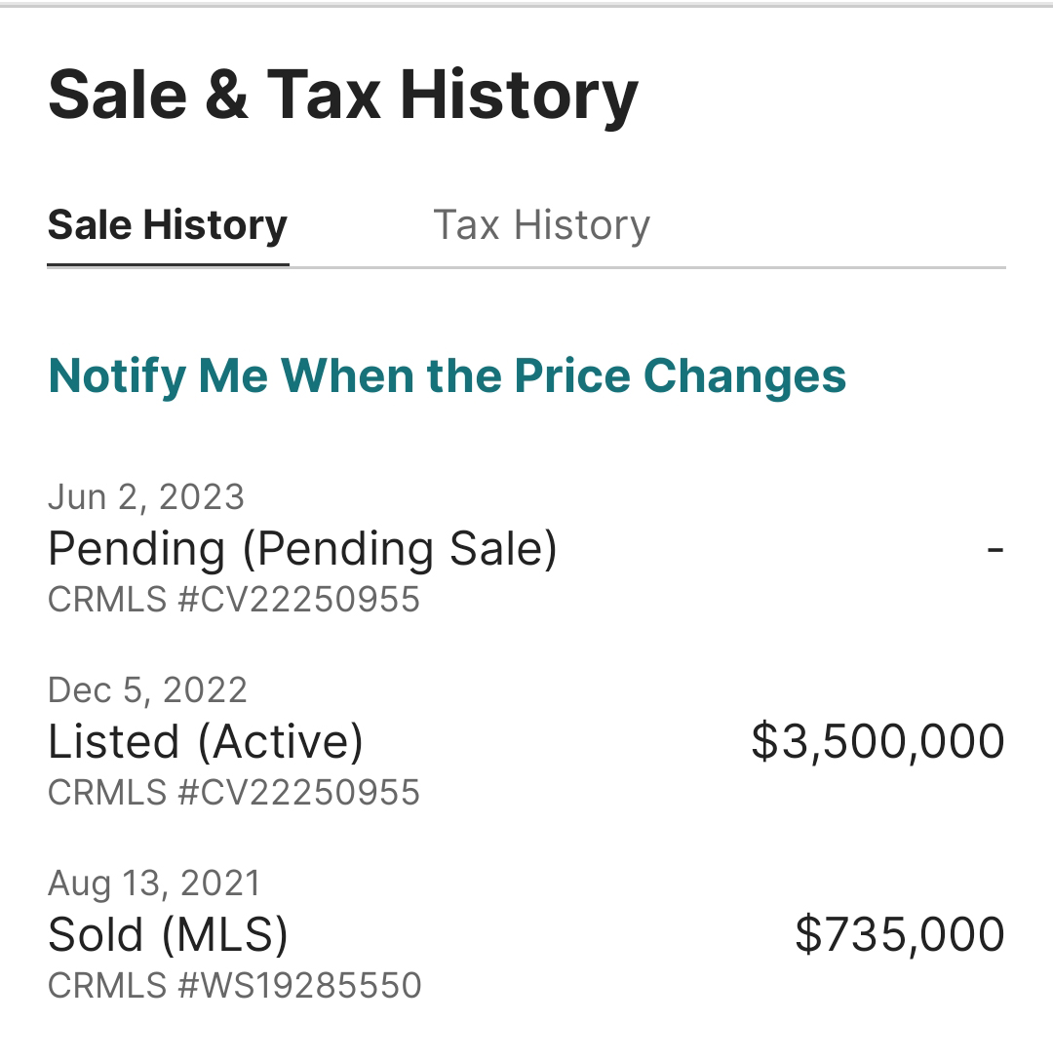Select the Sale History tab

[x=168, y=225]
